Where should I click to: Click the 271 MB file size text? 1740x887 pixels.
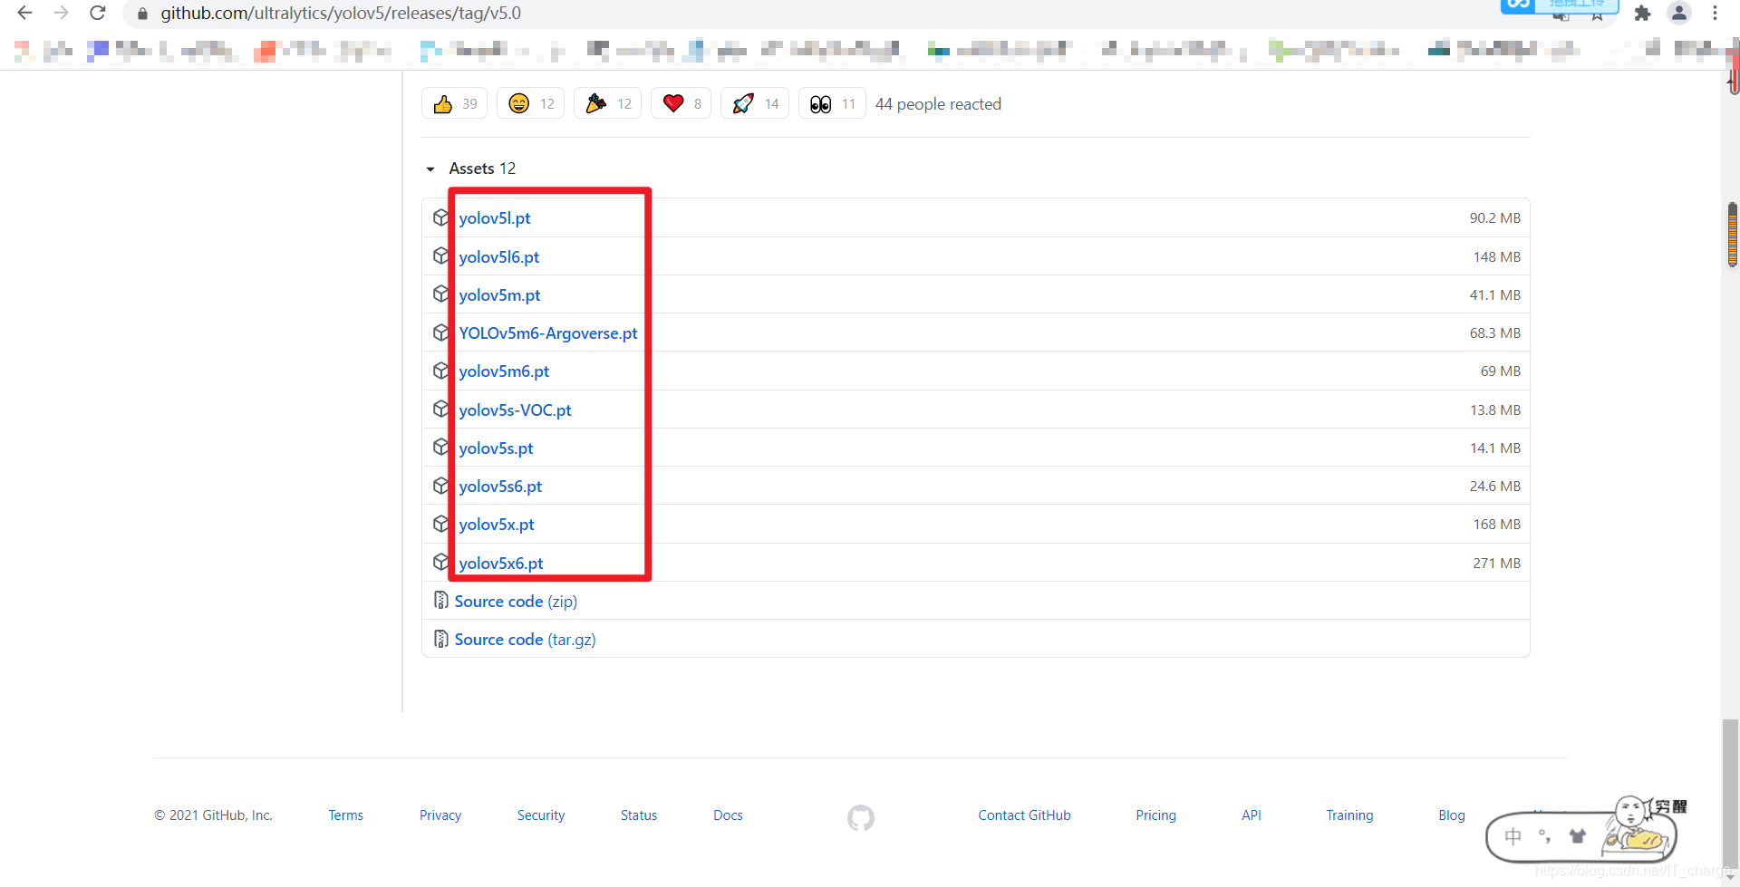[1497, 564]
